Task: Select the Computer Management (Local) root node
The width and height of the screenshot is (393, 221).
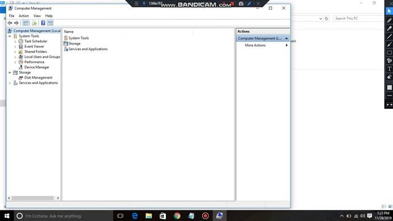Action: tap(37, 31)
